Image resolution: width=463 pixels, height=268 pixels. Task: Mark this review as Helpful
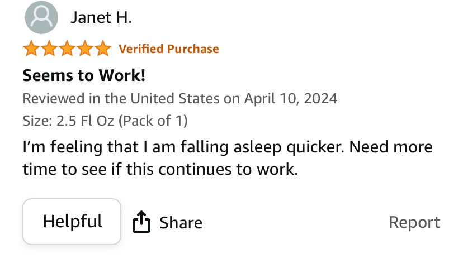tap(72, 222)
